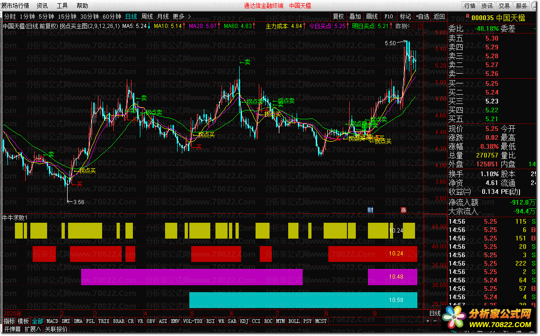Click the blue 财 marker on the chart

click(370, 210)
